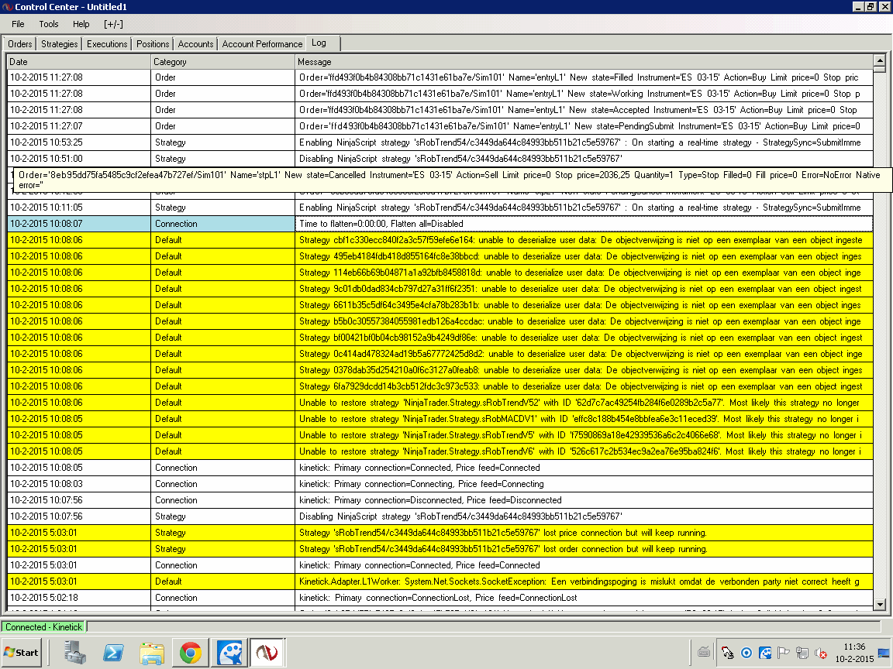
Task: Click the Connected - Kinetick status indicator
Action: 44,627
